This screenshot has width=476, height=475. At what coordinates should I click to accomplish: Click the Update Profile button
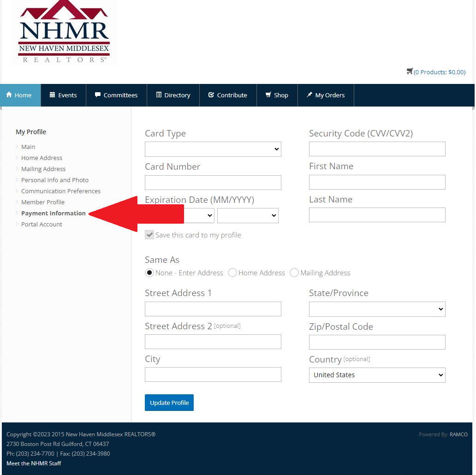tap(169, 402)
